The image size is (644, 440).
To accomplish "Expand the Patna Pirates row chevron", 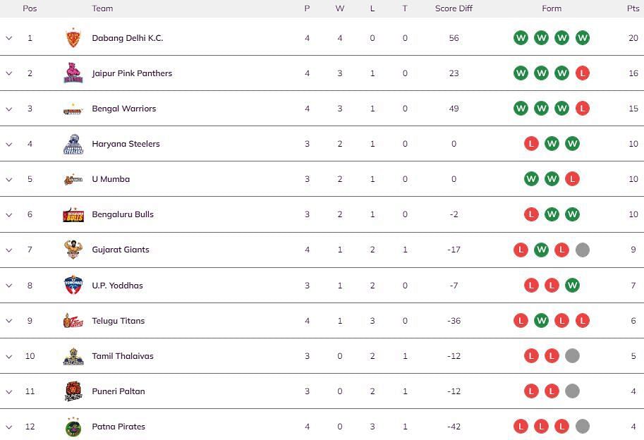I will [x=9, y=427].
